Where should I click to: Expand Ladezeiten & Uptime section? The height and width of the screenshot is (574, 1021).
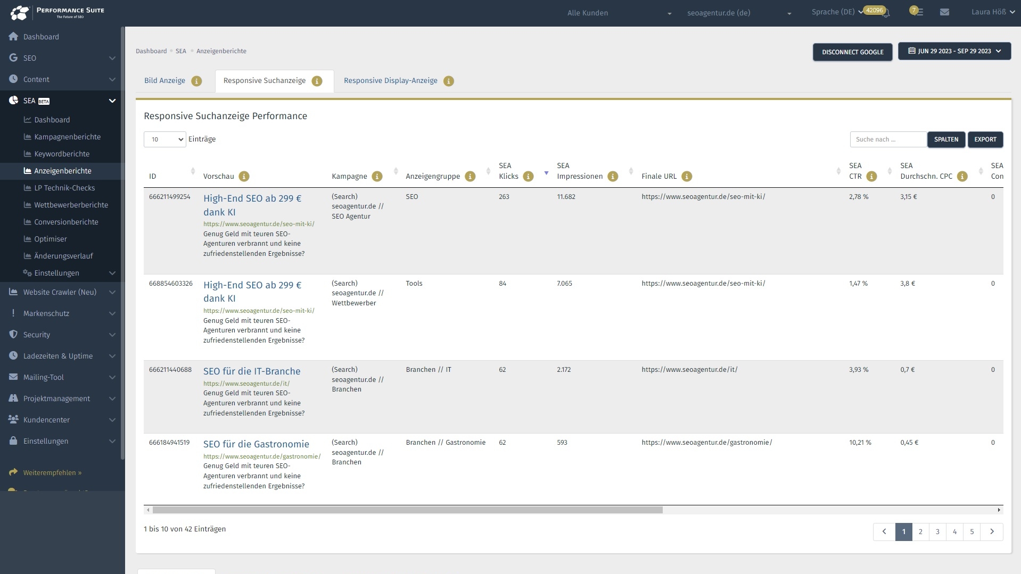tap(61, 356)
